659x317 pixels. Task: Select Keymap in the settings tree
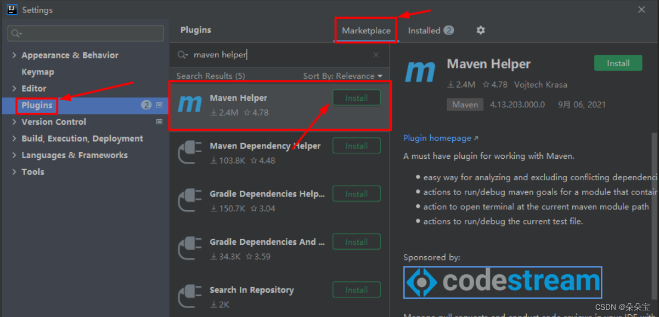[x=38, y=72]
